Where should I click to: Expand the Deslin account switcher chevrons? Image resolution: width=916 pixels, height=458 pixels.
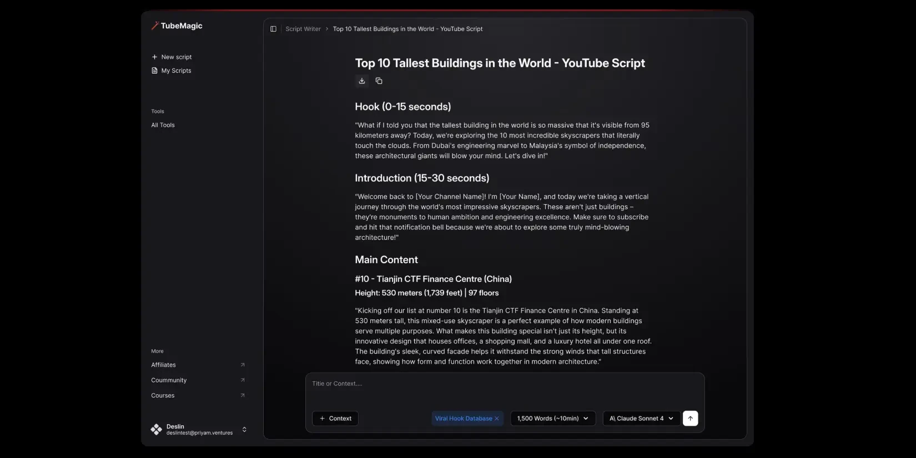(244, 430)
